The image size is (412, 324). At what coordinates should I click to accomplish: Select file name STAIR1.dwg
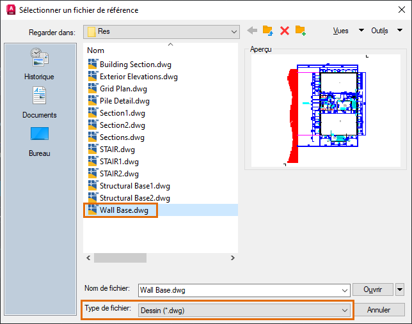(119, 162)
